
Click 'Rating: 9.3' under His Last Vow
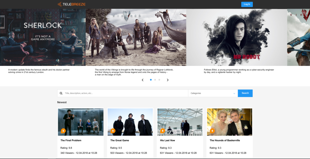[x=166, y=148]
